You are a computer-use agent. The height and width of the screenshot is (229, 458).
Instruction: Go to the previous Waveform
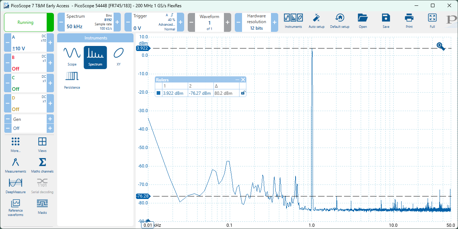tap(191, 22)
